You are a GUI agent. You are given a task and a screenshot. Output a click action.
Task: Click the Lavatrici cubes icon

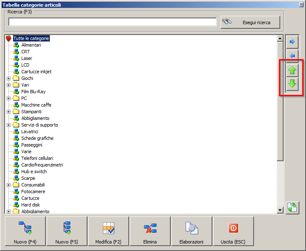pyautogui.click(x=16, y=132)
